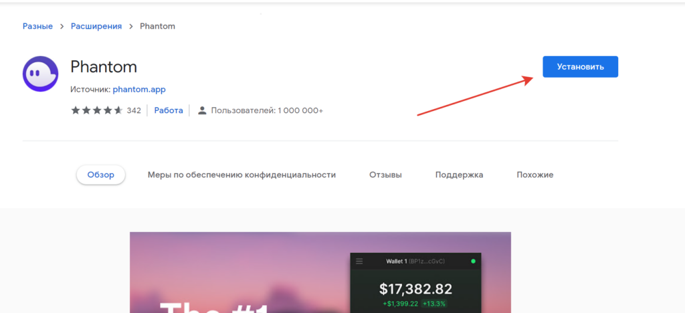The width and height of the screenshot is (685, 313).
Task: Click the Phantom ghost logo icon
Action: (x=40, y=74)
